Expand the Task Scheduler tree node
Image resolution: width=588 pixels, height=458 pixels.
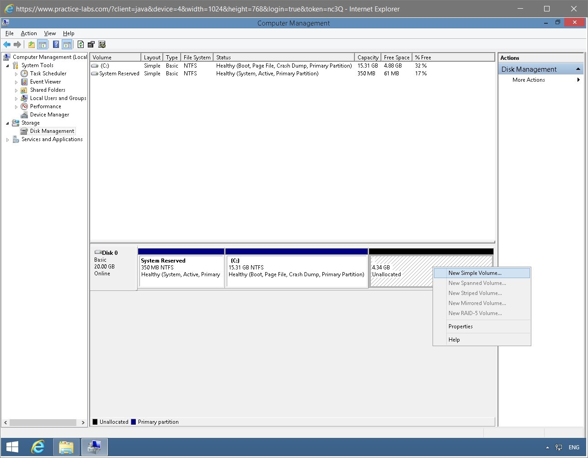click(16, 74)
